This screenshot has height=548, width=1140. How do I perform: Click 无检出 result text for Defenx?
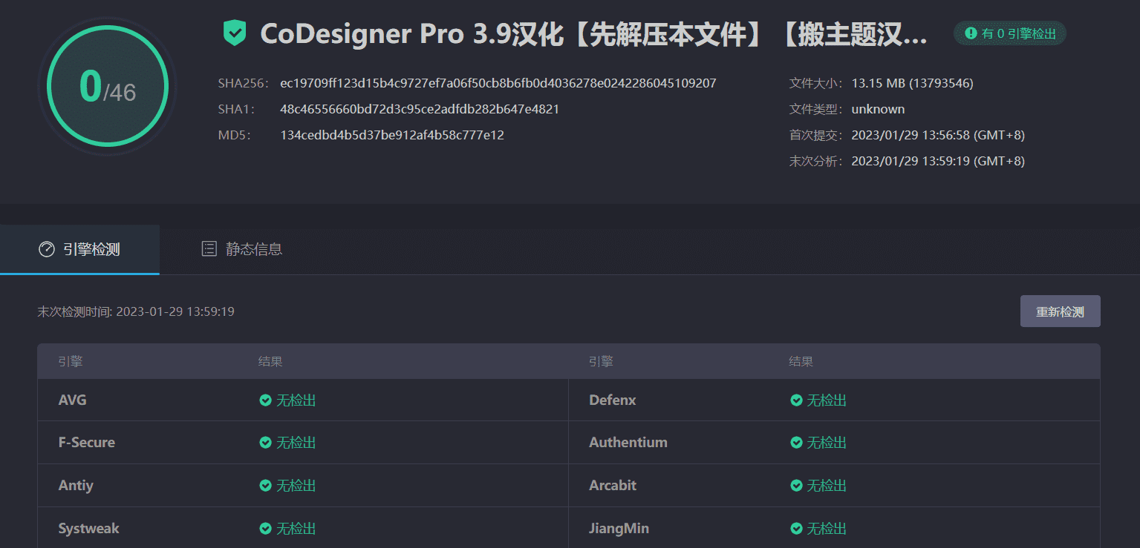[827, 400]
